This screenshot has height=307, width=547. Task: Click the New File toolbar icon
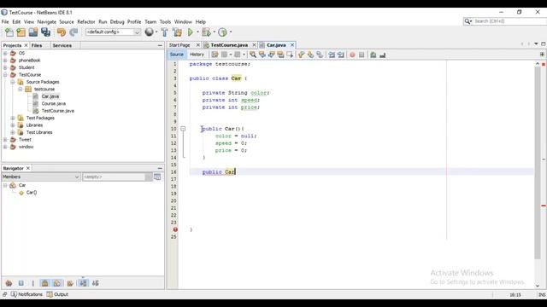[9, 32]
